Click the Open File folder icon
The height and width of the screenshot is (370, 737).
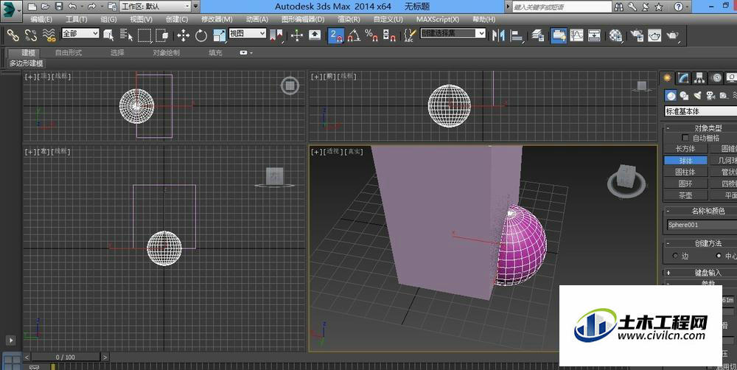coord(45,7)
